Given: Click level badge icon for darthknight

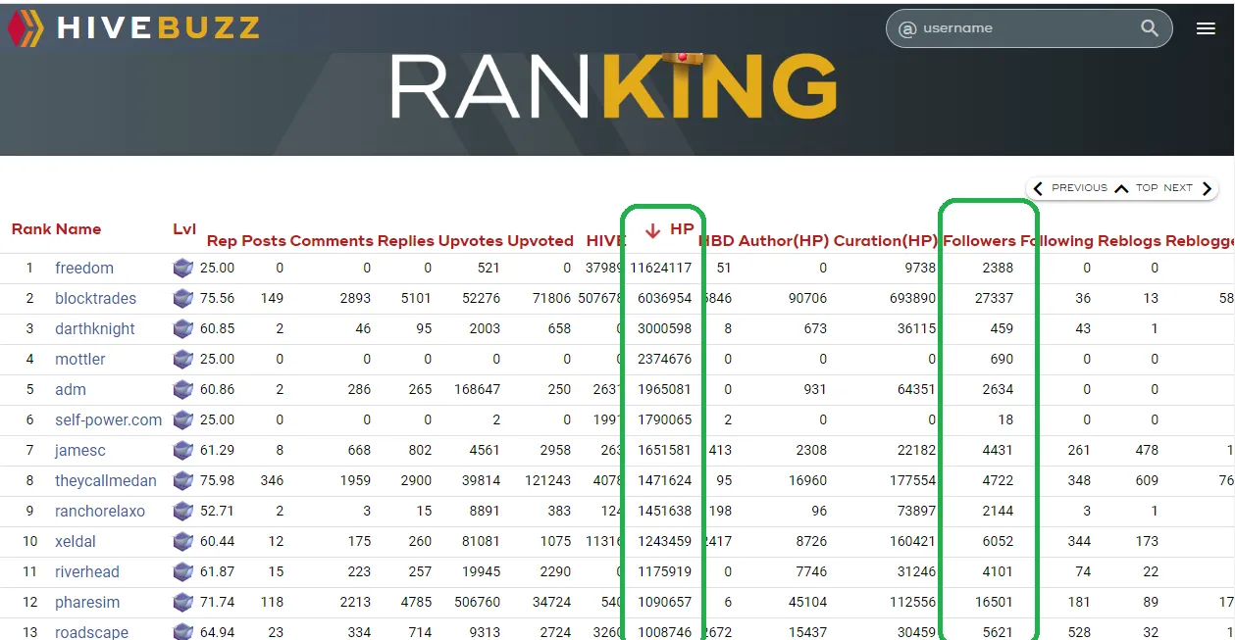Looking at the screenshot, I should click(x=182, y=328).
